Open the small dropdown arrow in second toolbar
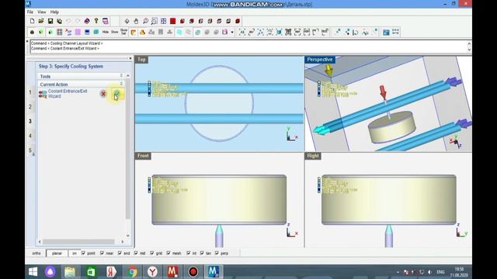Image resolution: width=497 pixels, height=279 pixels. tap(232, 33)
